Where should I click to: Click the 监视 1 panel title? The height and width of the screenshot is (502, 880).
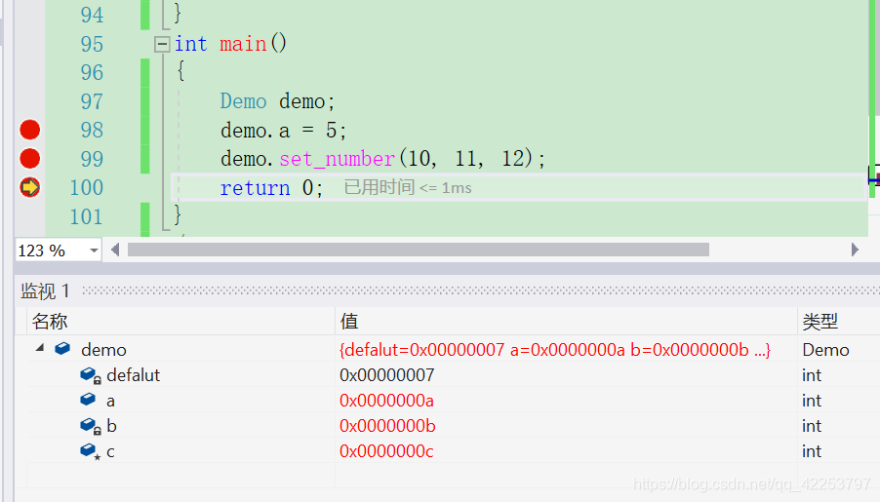click(x=45, y=291)
